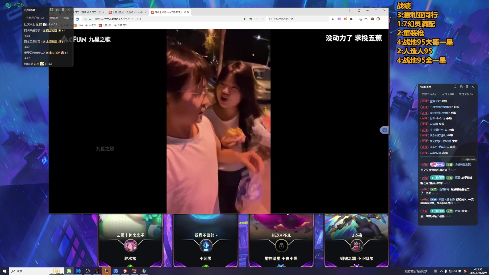Open the three-dot more options in address bar
Screen dimensions: 489x275
click(257, 19)
